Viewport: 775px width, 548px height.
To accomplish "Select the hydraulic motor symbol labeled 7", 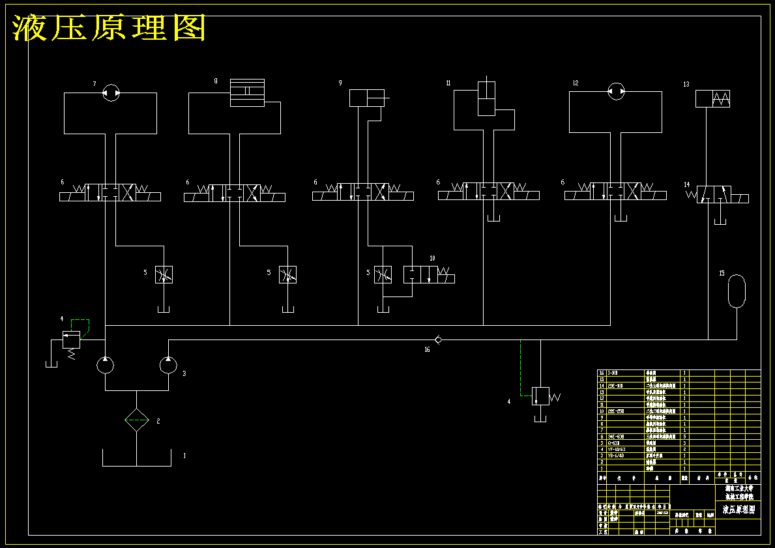I will 111,93.
